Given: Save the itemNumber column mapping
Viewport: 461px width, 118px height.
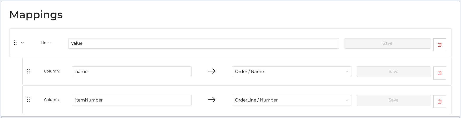Looking at the screenshot, I should 393,100.
